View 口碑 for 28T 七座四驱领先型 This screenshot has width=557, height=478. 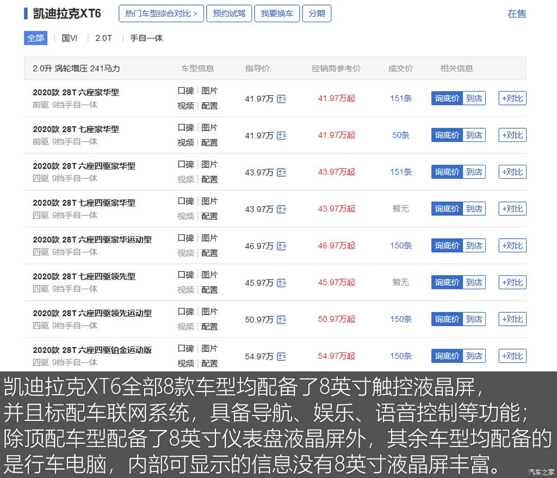click(x=186, y=275)
